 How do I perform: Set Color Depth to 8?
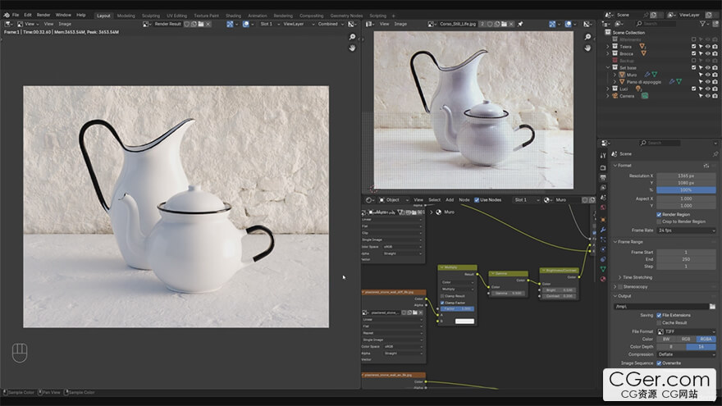coord(670,346)
